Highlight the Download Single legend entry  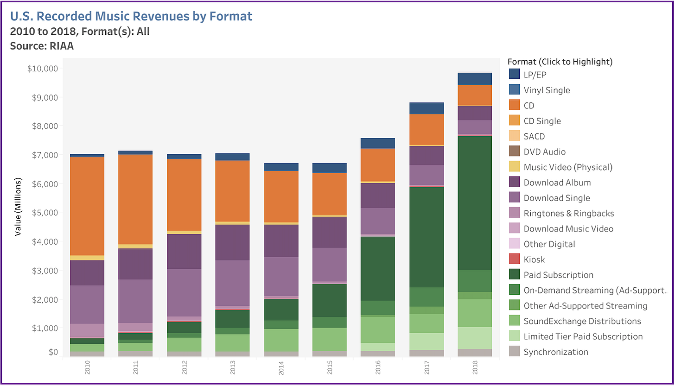coord(557,198)
